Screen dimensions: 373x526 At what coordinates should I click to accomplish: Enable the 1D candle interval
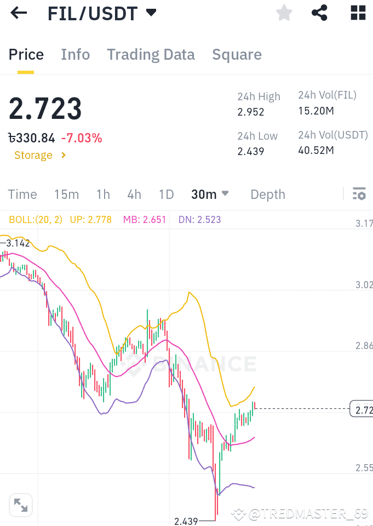pyautogui.click(x=166, y=194)
